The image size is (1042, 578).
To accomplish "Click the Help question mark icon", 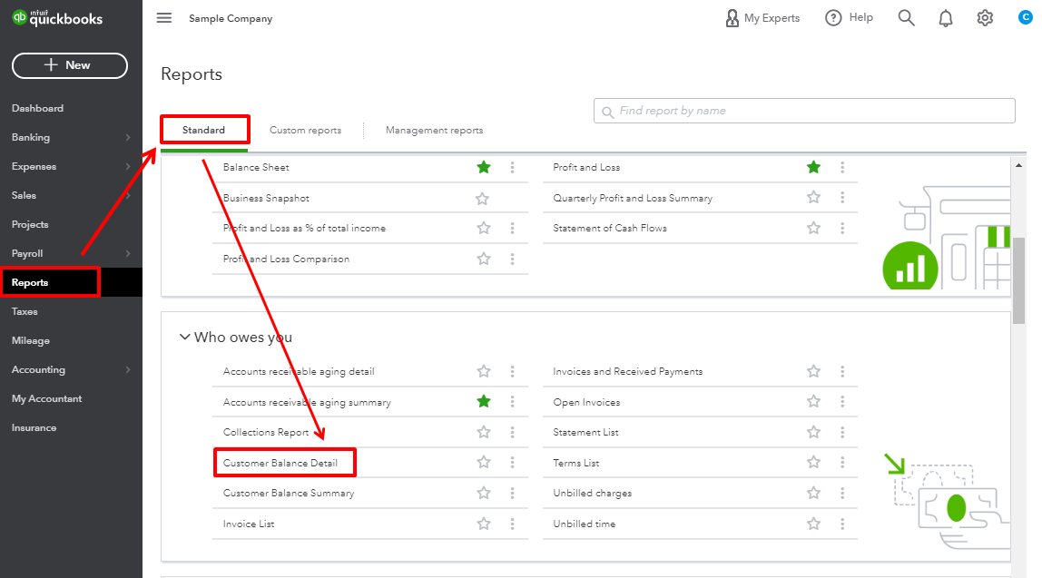I will point(833,18).
